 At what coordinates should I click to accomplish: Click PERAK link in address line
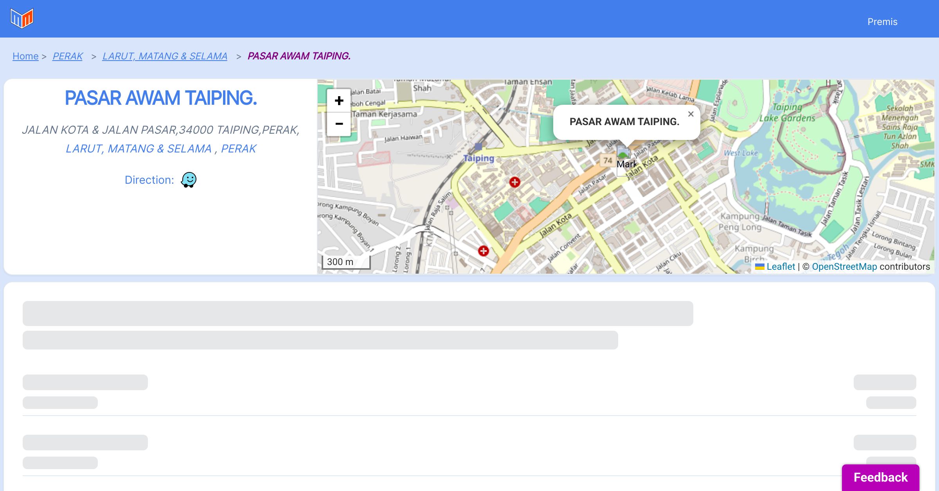(239, 149)
